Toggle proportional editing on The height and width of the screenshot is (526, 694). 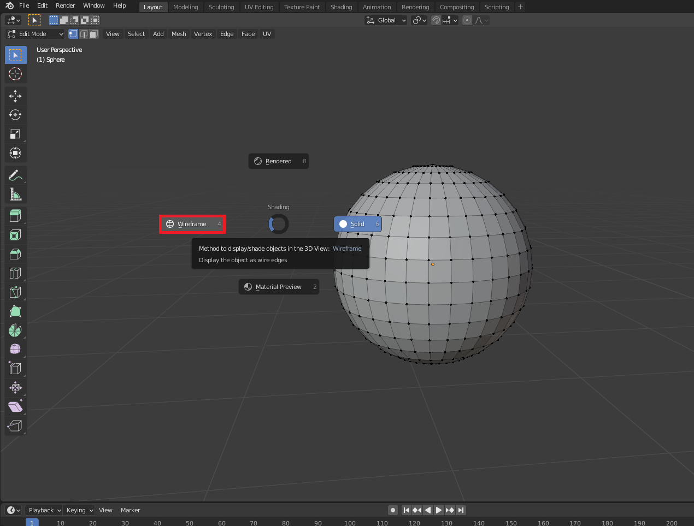(x=467, y=20)
